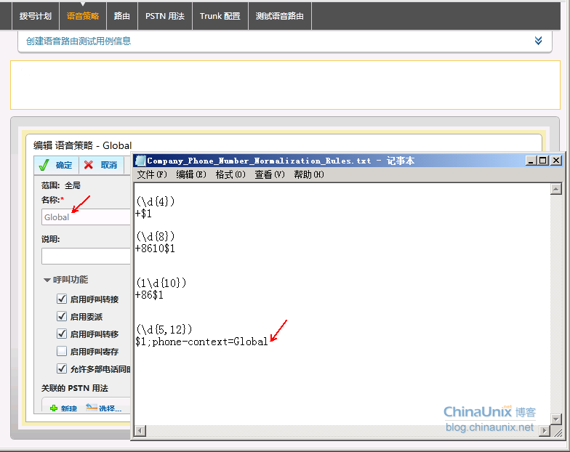Click the green plus 新建 icon
The width and height of the screenshot is (570, 452).
(54, 408)
